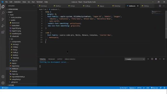Split the editor to the right

point(160,6)
